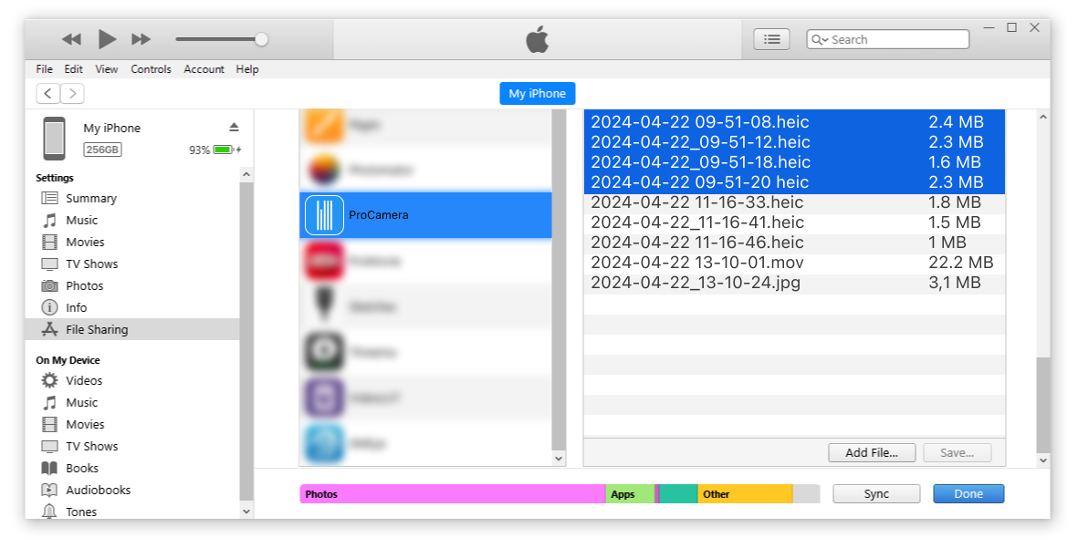Open Photos under Settings

pos(84,285)
